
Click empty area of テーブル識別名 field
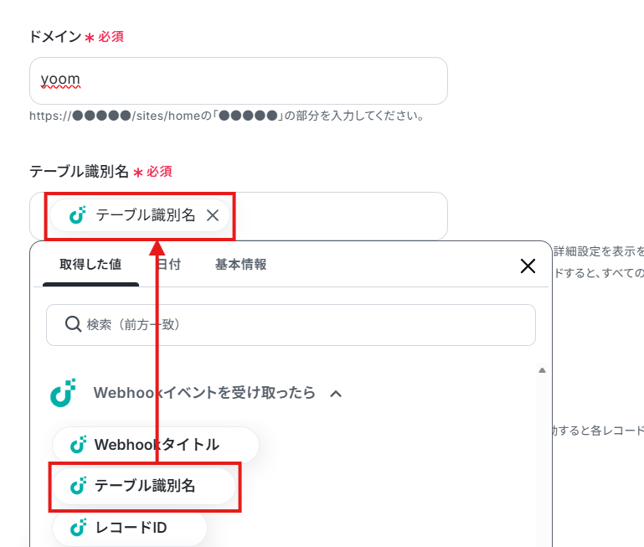341,216
